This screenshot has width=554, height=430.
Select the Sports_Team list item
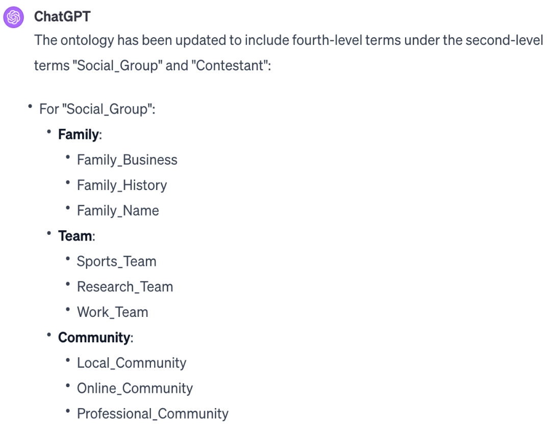click(x=116, y=261)
